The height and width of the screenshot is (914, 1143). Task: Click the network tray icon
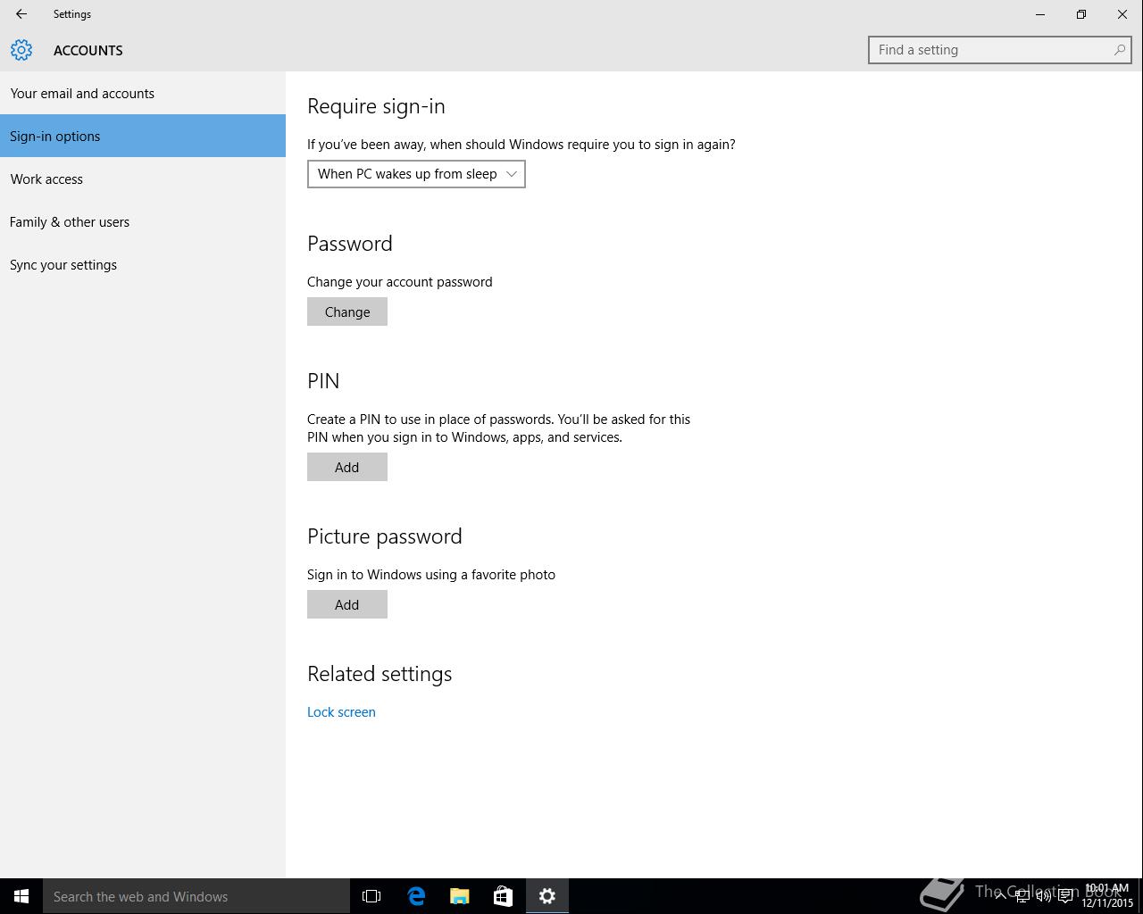(1022, 896)
